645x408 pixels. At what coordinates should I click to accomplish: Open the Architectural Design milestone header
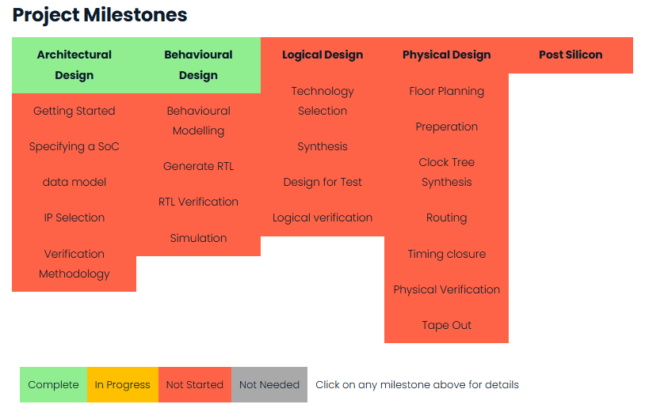click(x=74, y=65)
